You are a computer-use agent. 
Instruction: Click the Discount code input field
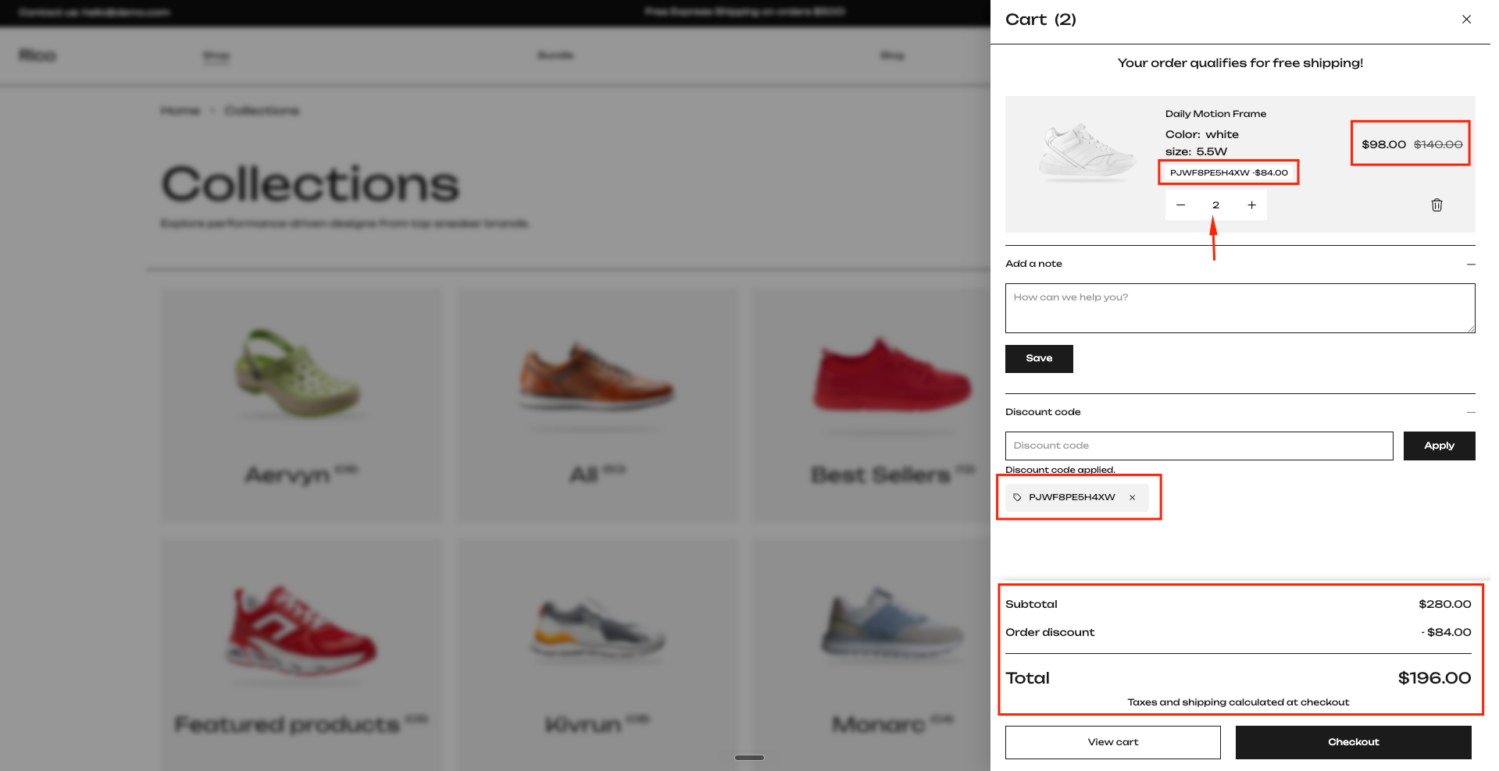(x=1199, y=446)
